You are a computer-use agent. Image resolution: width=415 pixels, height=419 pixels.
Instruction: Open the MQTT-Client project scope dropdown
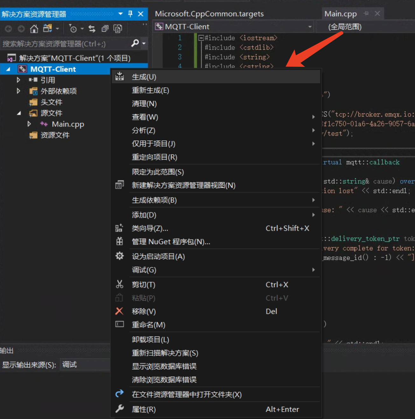click(233, 27)
